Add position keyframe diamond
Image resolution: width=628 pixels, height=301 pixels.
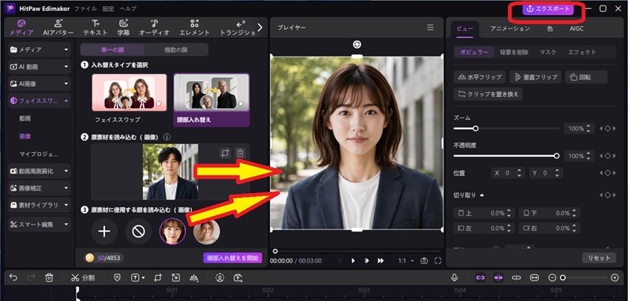[607, 173]
